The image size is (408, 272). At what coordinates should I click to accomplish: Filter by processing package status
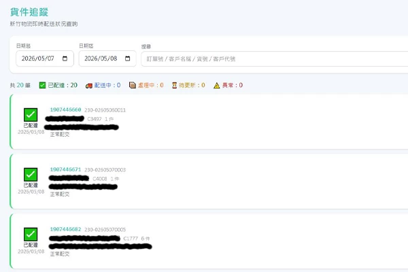tap(146, 85)
